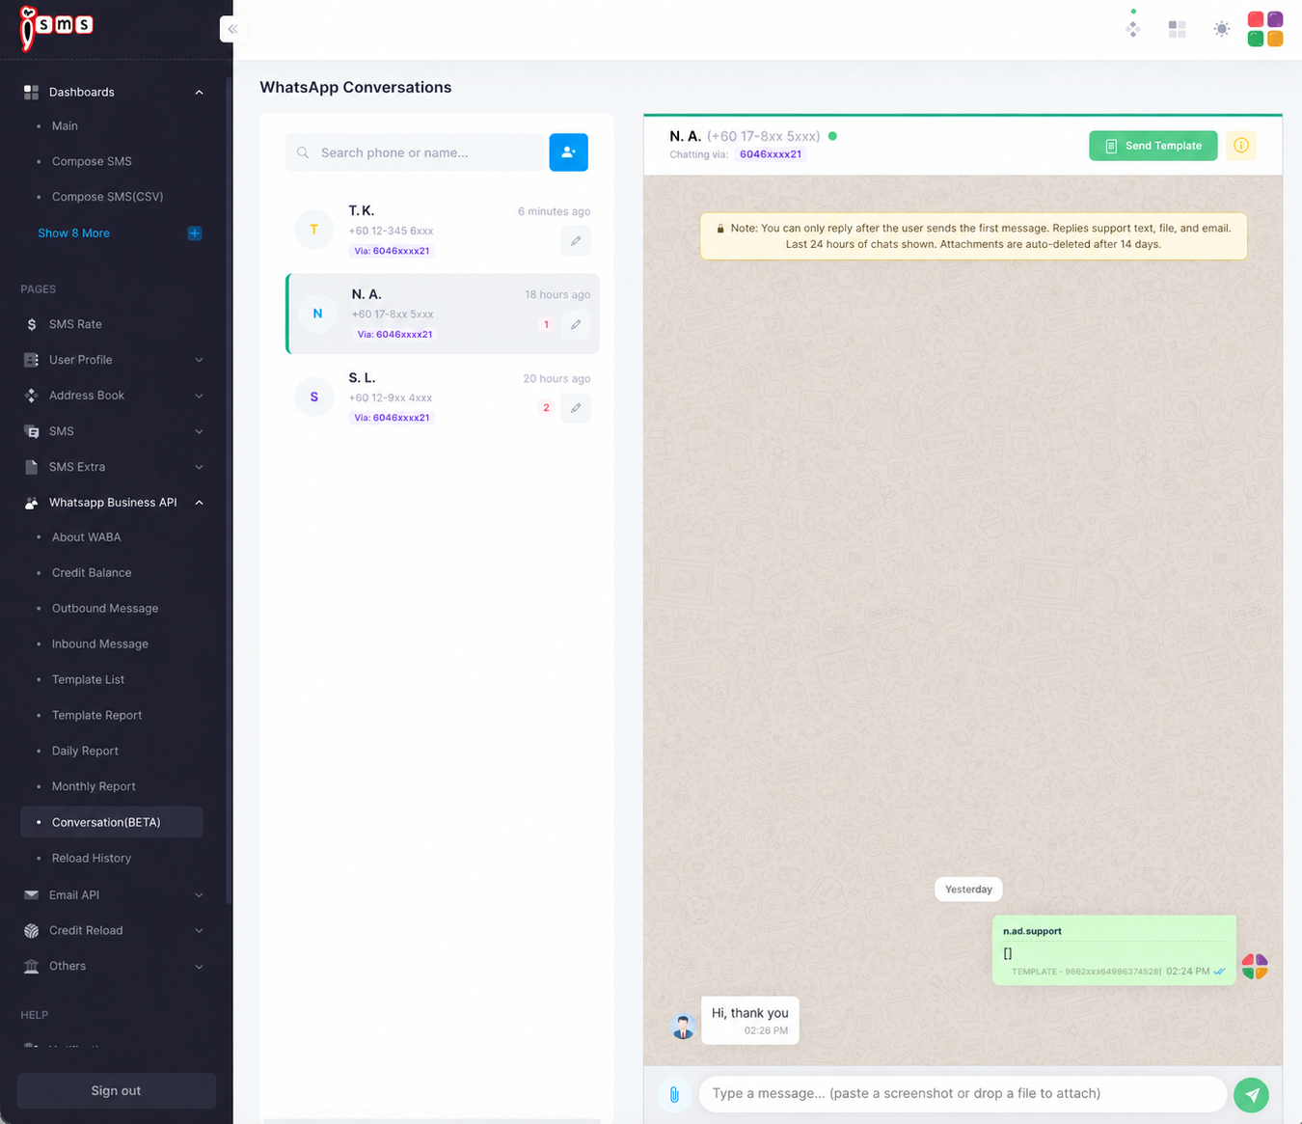Open Main dashboard
The width and height of the screenshot is (1302, 1124).
[x=65, y=126]
